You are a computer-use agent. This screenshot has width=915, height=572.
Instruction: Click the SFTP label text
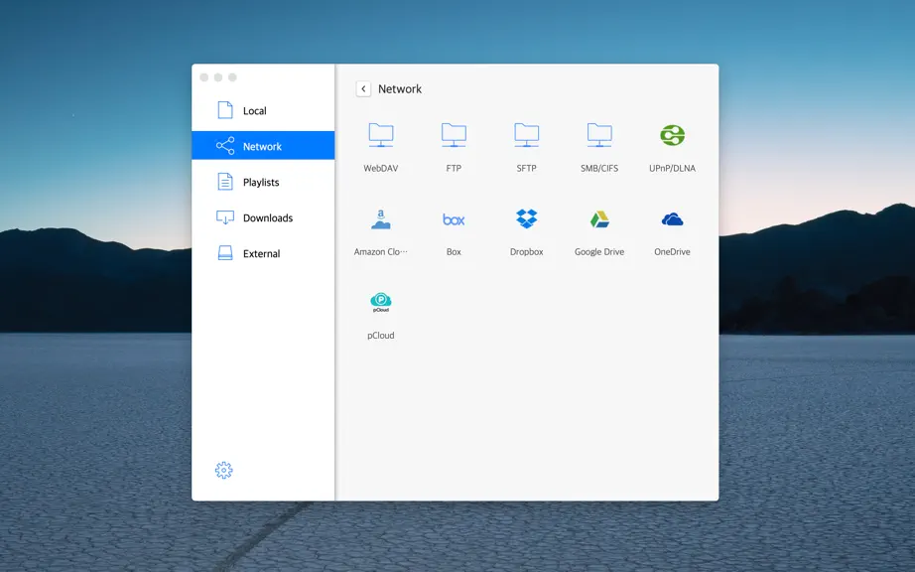tap(526, 168)
